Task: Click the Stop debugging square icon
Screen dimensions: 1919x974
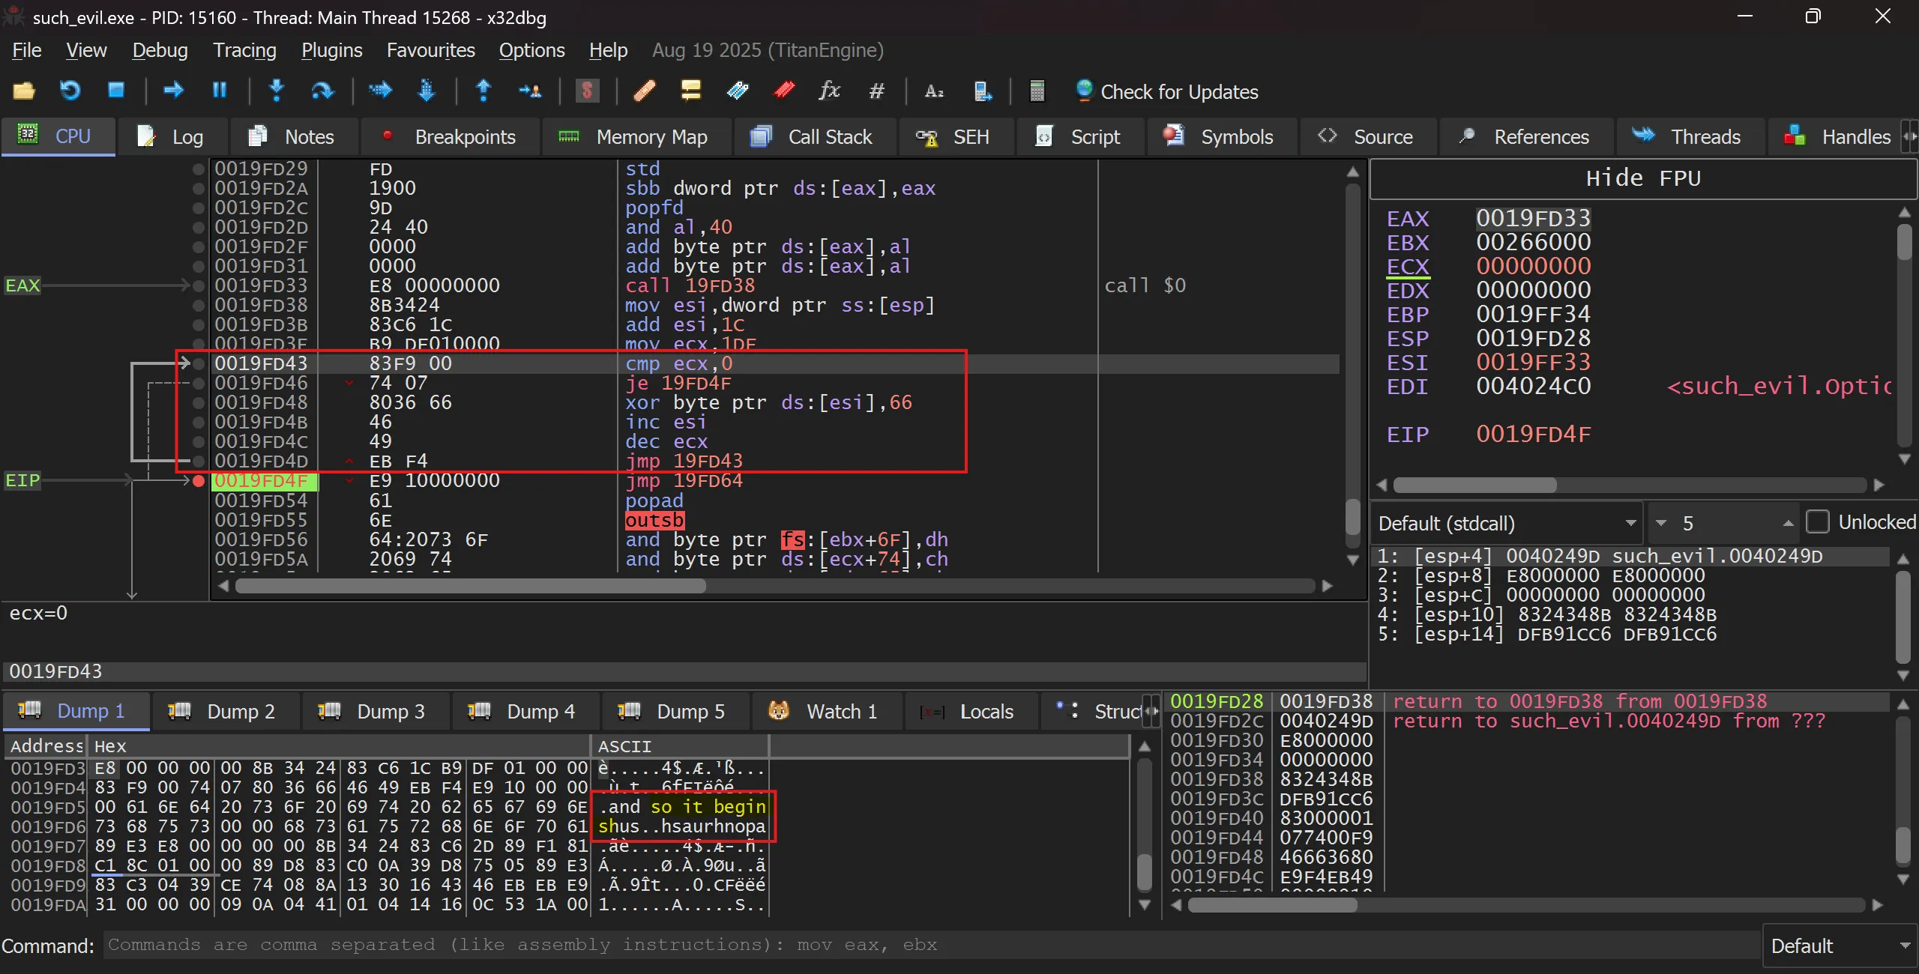Action: pyautogui.click(x=116, y=91)
